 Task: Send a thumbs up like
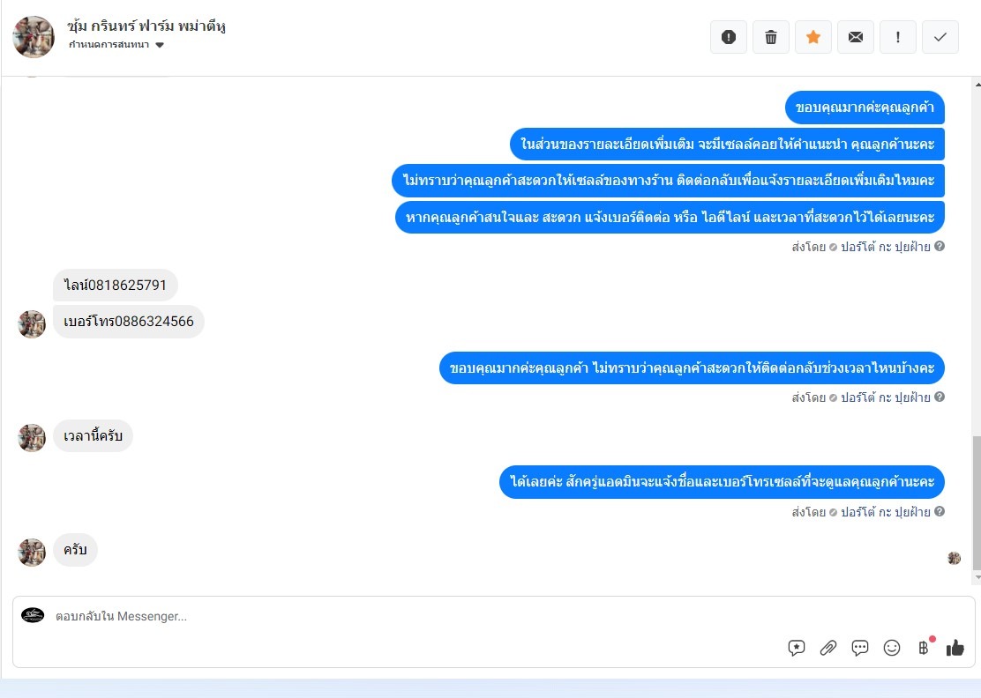coord(955,648)
